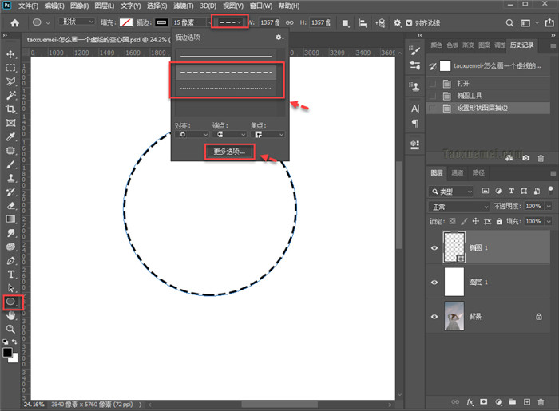The height and width of the screenshot is (411, 559).
Task: Select the Rectangular Marquee tool
Action: 10,68
